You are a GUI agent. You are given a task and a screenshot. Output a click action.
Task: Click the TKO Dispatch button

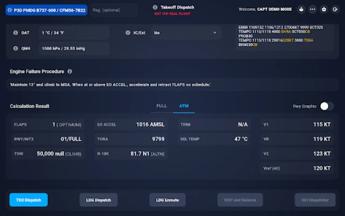coord(29,200)
